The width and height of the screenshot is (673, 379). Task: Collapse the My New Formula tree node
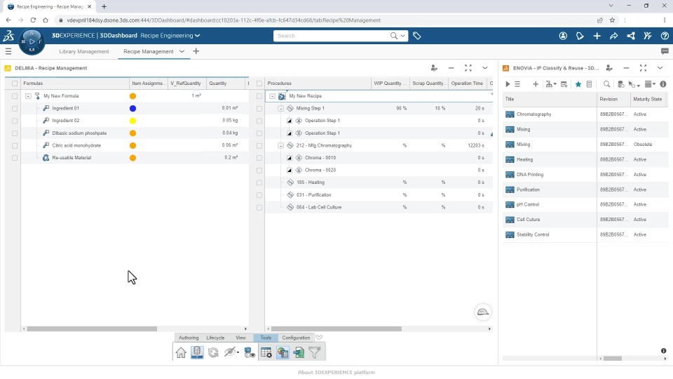(x=28, y=96)
